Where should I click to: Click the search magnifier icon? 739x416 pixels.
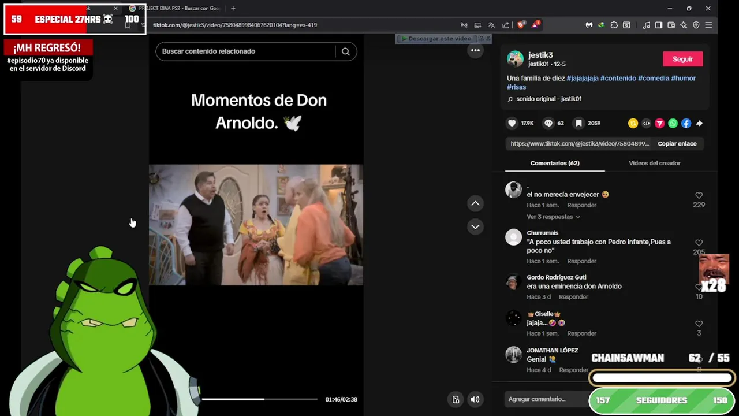point(345,51)
